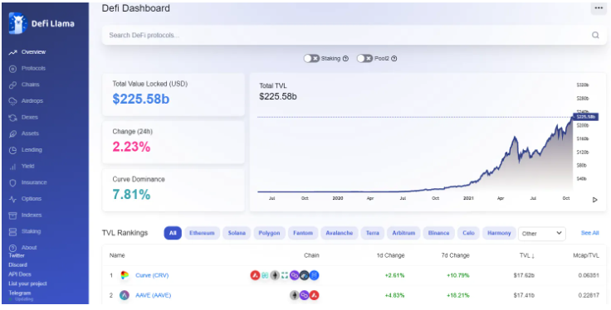Toggle the Staking switch
The height and width of the screenshot is (310, 611).
coord(311,59)
